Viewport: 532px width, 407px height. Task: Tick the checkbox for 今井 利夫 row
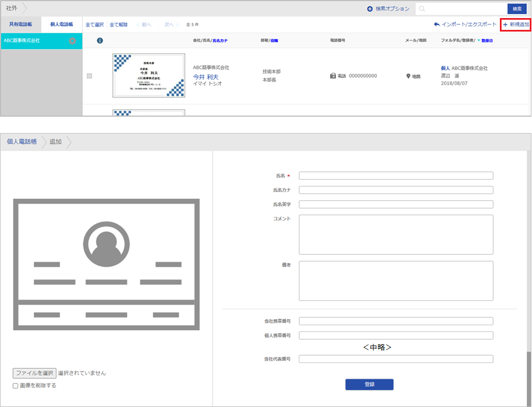(90, 76)
